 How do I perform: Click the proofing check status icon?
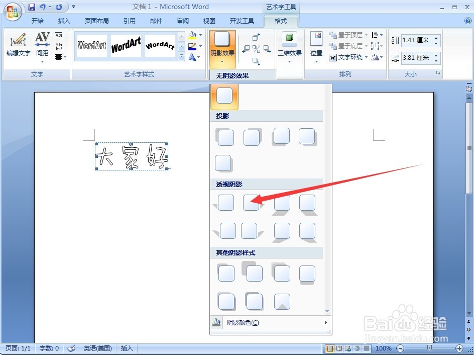71,348
